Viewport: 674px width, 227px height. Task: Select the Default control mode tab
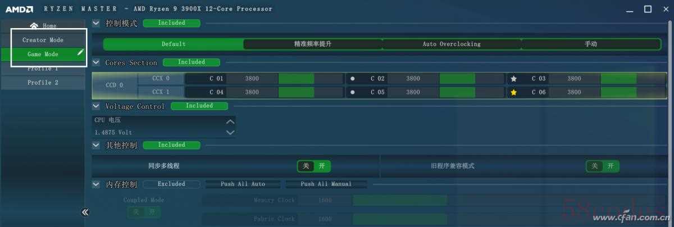tap(174, 44)
